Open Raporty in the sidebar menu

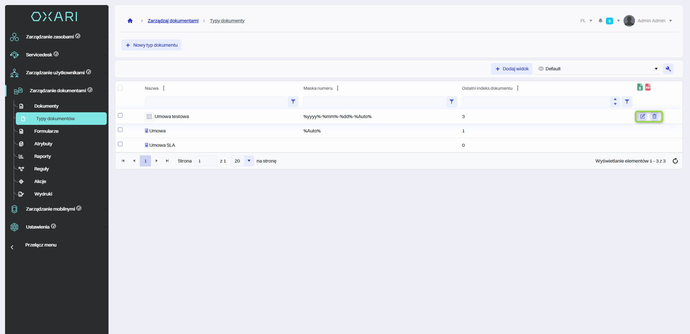pyautogui.click(x=42, y=156)
